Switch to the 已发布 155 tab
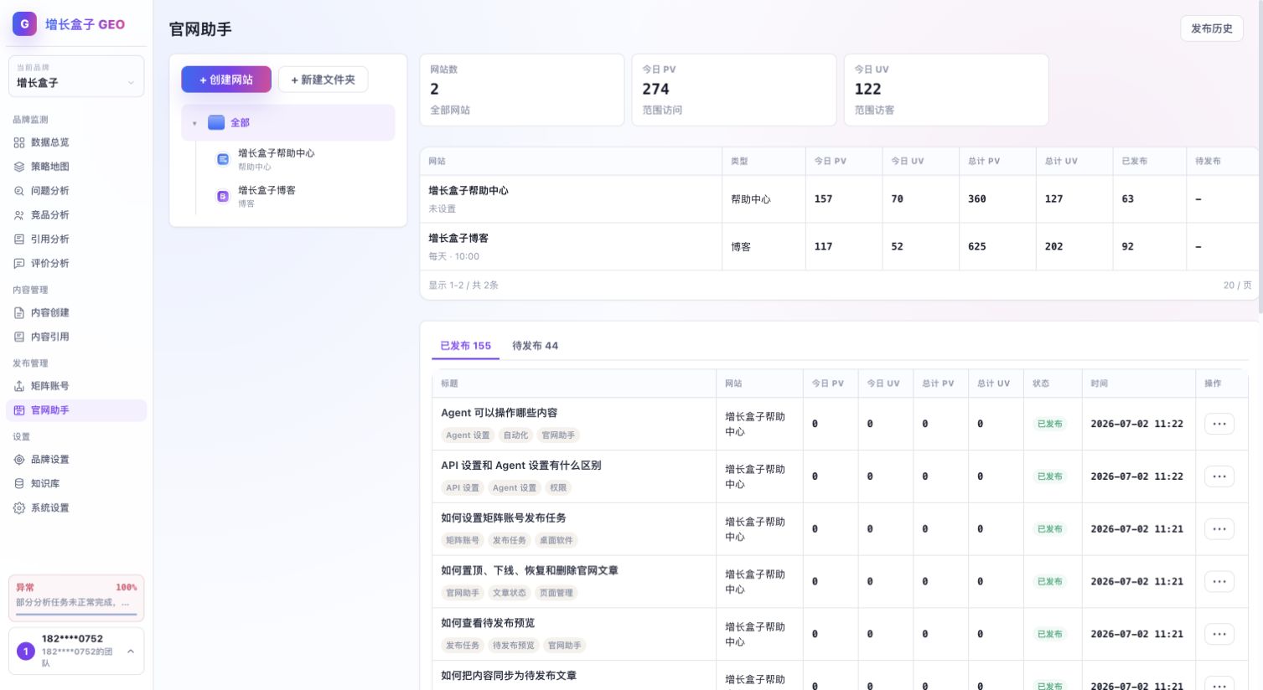This screenshot has height=690, width=1263. point(465,346)
